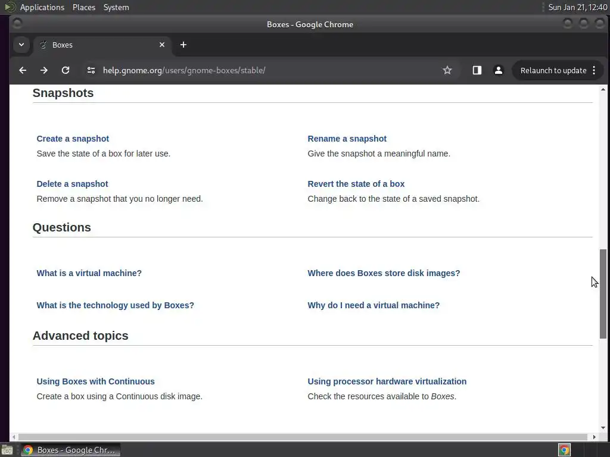610x457 pixels.
Task: Click the address bar URL field
Action: pos(268,70)
